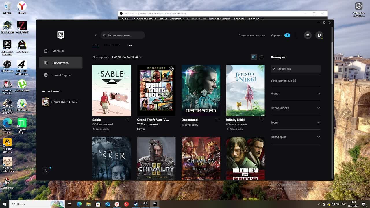Expand the Особенности filter
370x208 pixels.
[296, 108]
